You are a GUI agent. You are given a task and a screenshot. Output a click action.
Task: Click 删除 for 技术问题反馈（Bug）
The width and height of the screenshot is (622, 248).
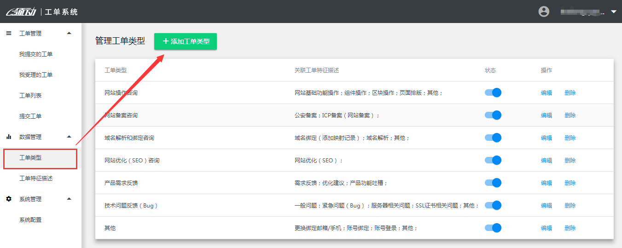(x=570, y=206)
